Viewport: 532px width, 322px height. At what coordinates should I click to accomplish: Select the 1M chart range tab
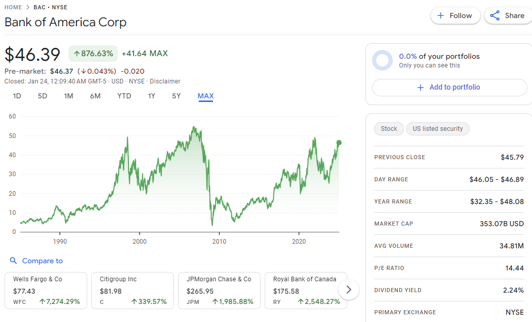tap(69, 96)
